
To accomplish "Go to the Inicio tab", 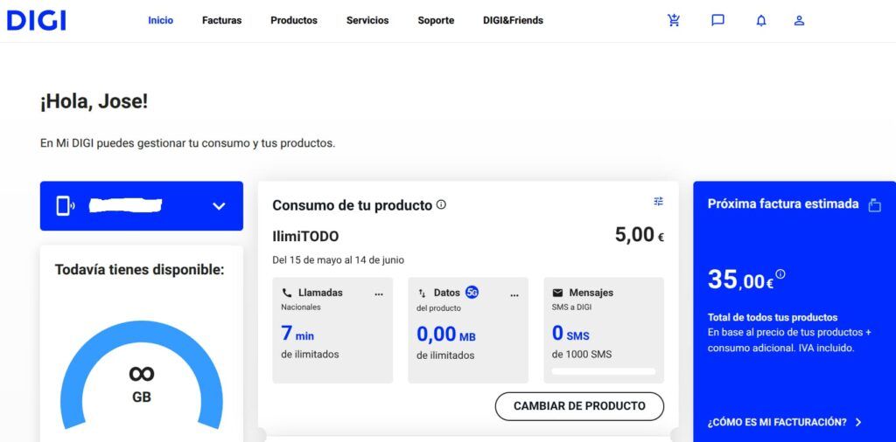I will click(x=161, y=21).
